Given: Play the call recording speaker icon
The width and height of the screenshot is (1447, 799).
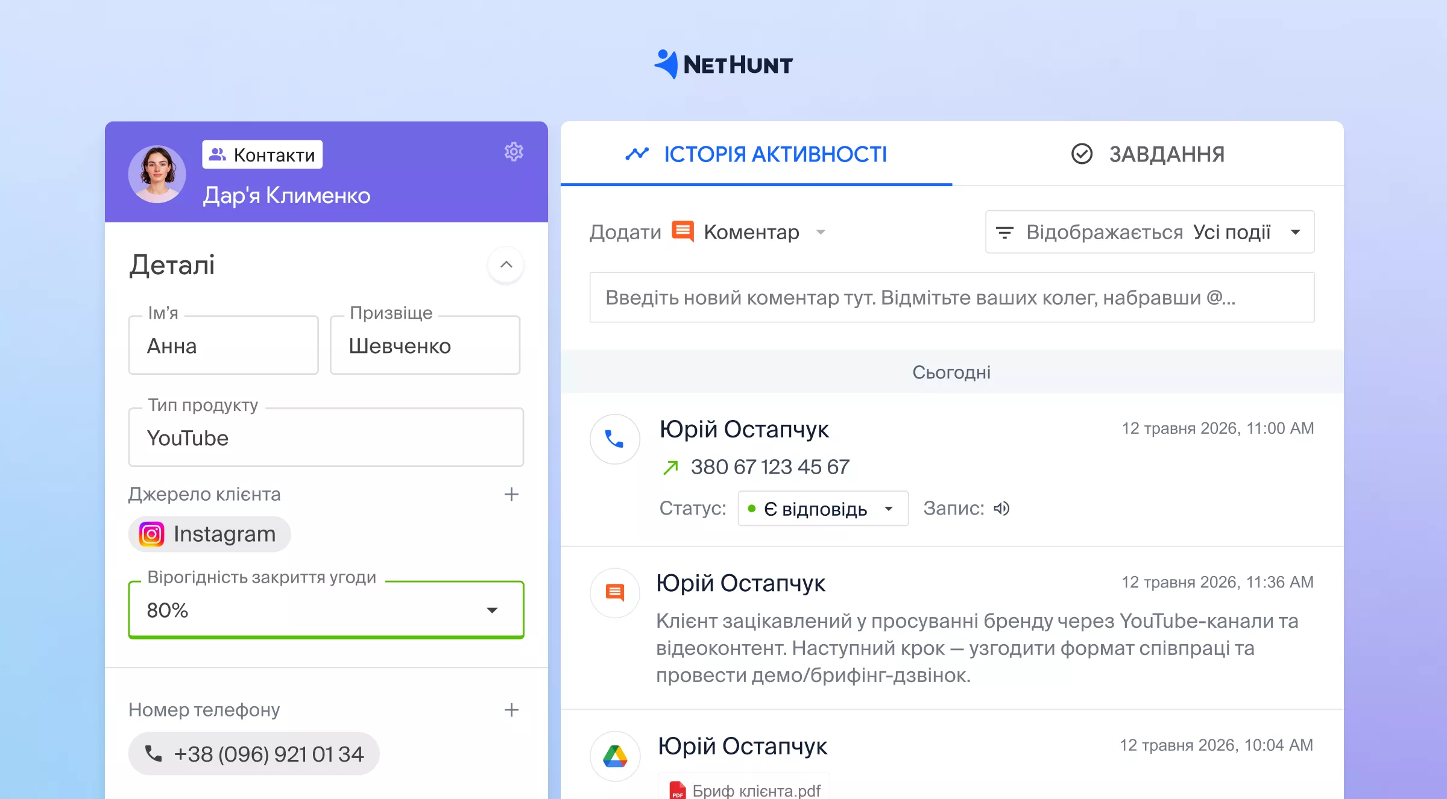Looking at the screenshot, I should click(x=1001, y=509).
